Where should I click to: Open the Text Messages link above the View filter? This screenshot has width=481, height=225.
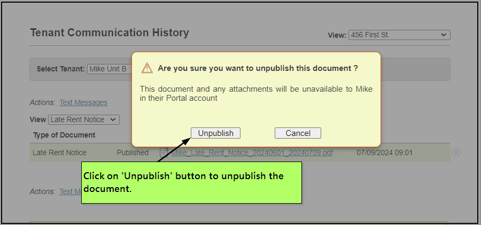pos(83,102)
